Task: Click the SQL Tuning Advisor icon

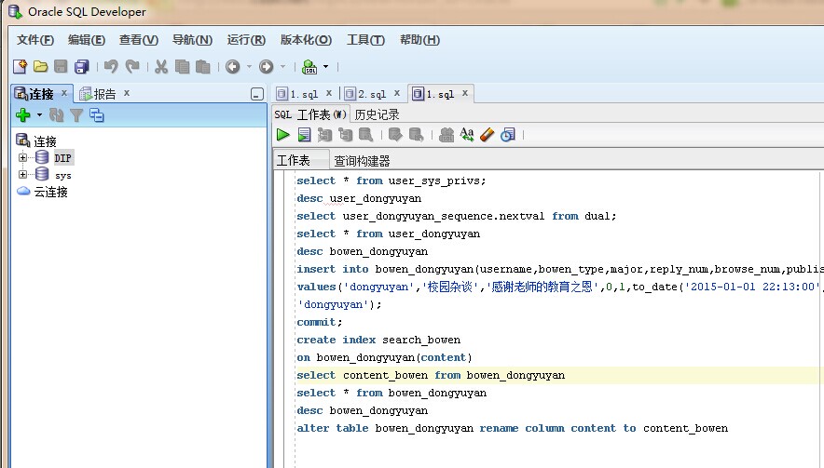Action: [x=365, y=135]
